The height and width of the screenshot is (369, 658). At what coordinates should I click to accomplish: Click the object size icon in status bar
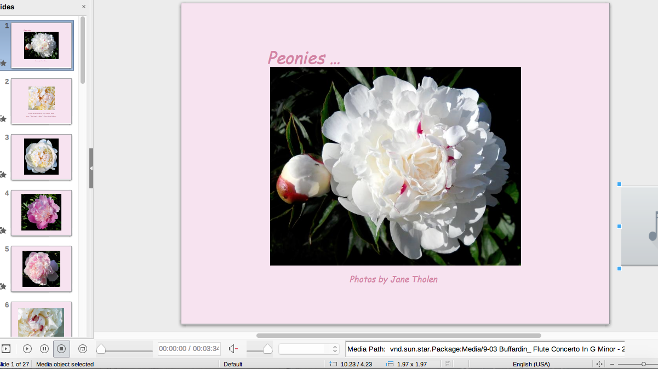(x=390, y=364)
